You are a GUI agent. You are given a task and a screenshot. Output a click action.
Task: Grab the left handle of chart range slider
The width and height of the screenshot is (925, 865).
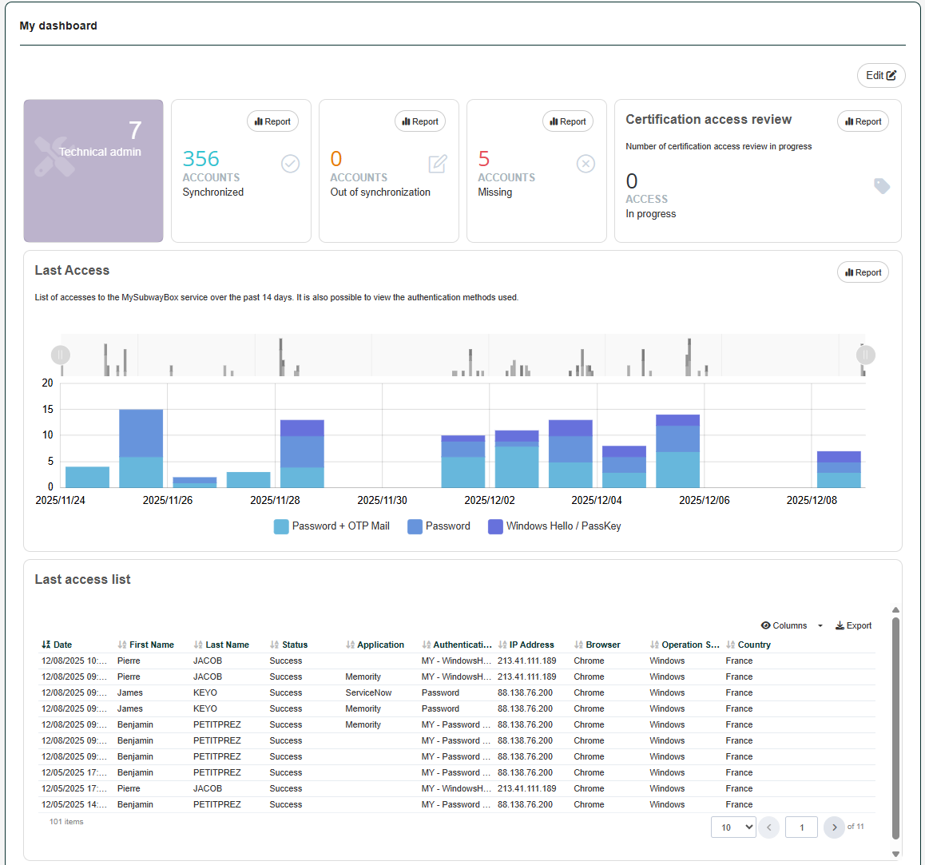coord(61,355)
